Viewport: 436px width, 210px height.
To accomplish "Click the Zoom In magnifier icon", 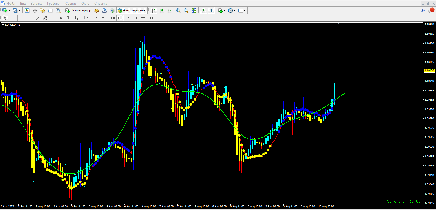I will pos(178,10).
